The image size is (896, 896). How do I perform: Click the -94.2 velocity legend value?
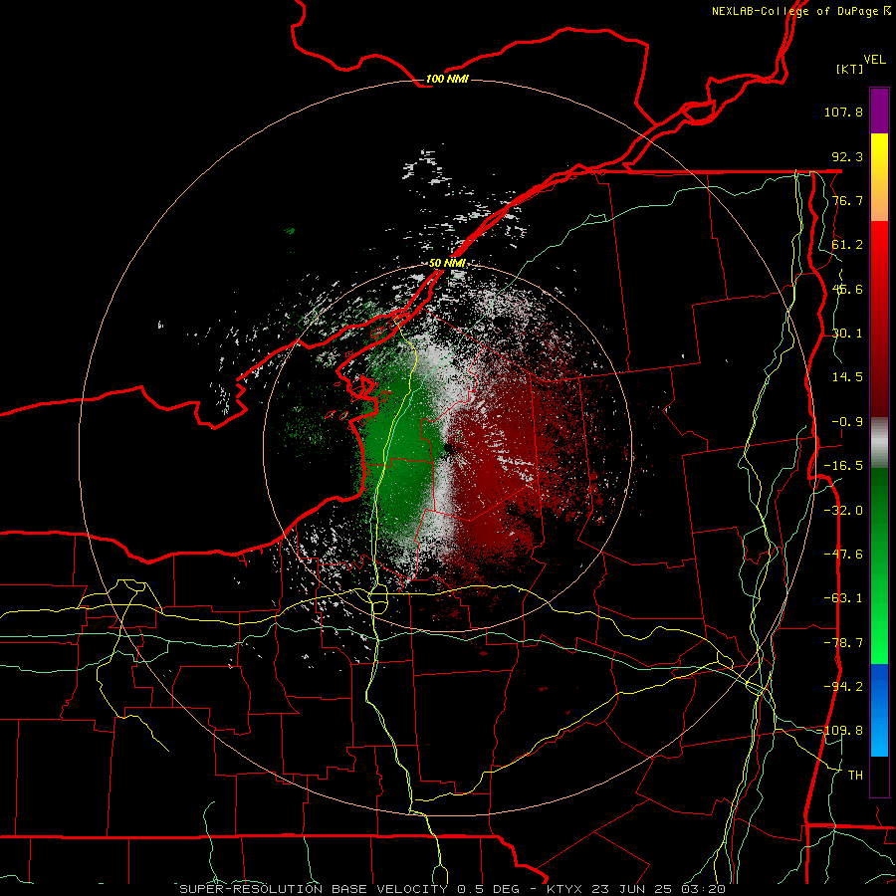(x=843, y=687)
